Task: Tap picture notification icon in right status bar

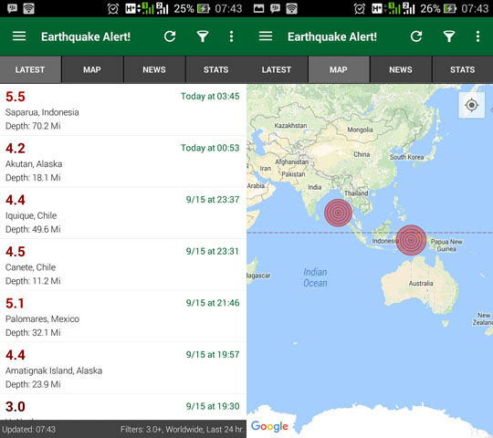Action: tap(258, 8)
